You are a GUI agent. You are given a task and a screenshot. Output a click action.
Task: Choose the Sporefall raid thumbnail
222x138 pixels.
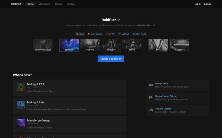point(69,45)
